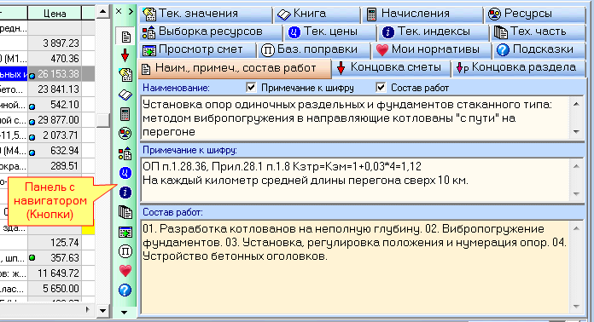Image resolution: width=594 pixels, height=322 pixels.
Task: Click the red heart navigator icon
Action: [x=125, y=271]
